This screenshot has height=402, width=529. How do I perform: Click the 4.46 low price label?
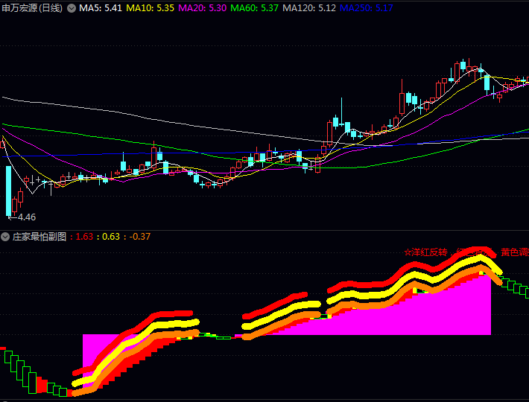tap(27, 217)
